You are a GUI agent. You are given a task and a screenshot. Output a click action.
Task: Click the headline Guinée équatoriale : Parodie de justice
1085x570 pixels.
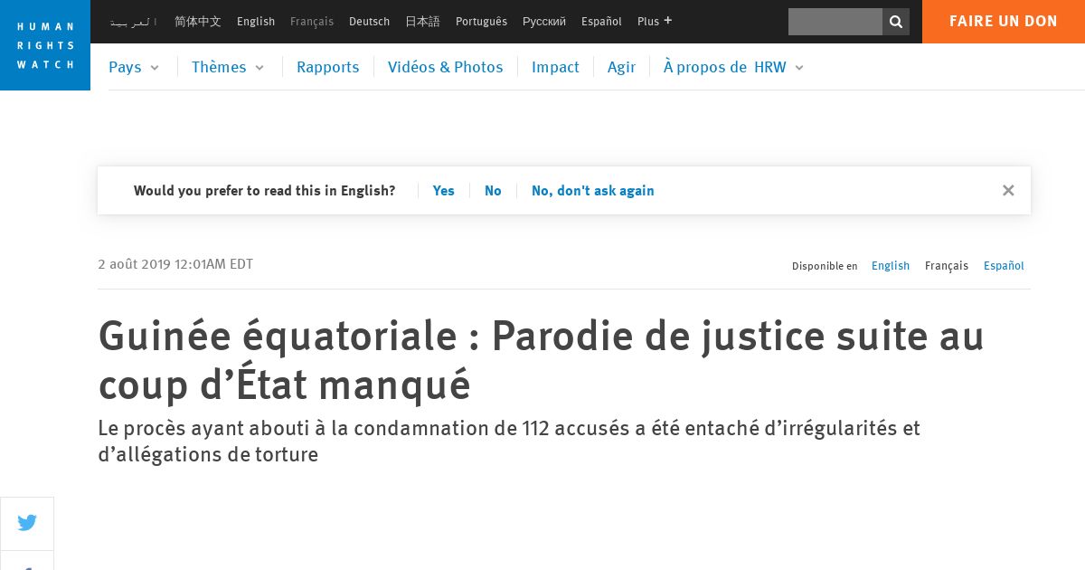point(541,360)
